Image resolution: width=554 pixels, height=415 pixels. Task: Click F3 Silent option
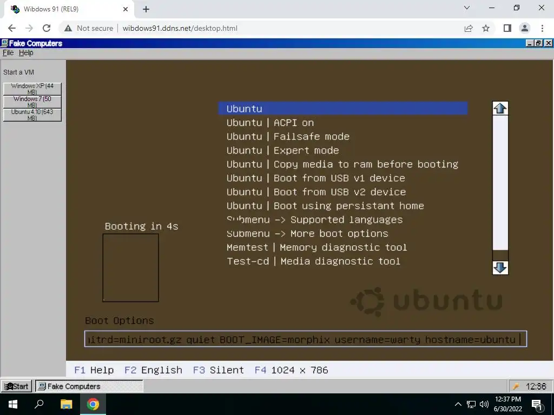tap(219, 370)
